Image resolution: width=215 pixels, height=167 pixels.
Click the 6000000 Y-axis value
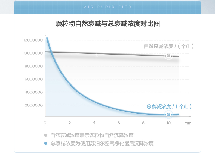pyautogui.click(x=34, y=79)
